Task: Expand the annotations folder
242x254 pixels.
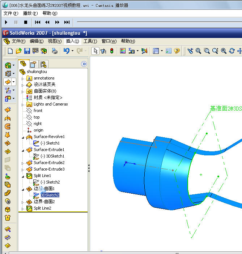Action: [22, 79]
